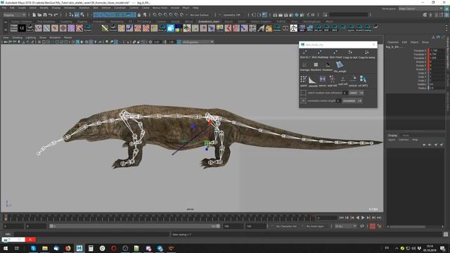
Task: Open the Skin menu in menu bar
Action: pos(96,8)
